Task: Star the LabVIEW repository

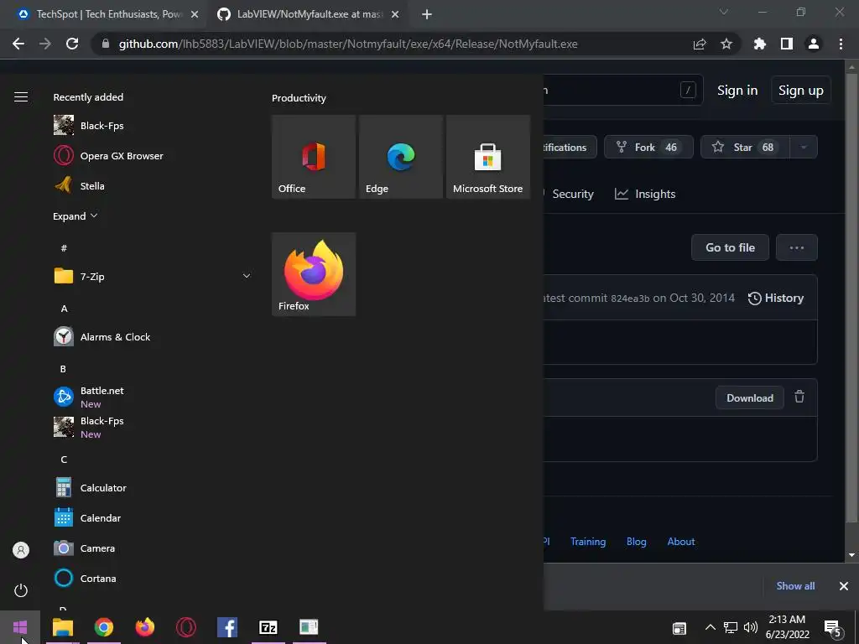Action: 745,147
